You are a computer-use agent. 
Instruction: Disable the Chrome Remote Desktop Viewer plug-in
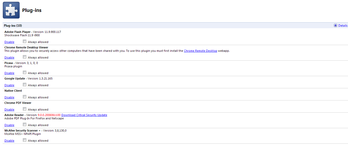tap(9, 57)
